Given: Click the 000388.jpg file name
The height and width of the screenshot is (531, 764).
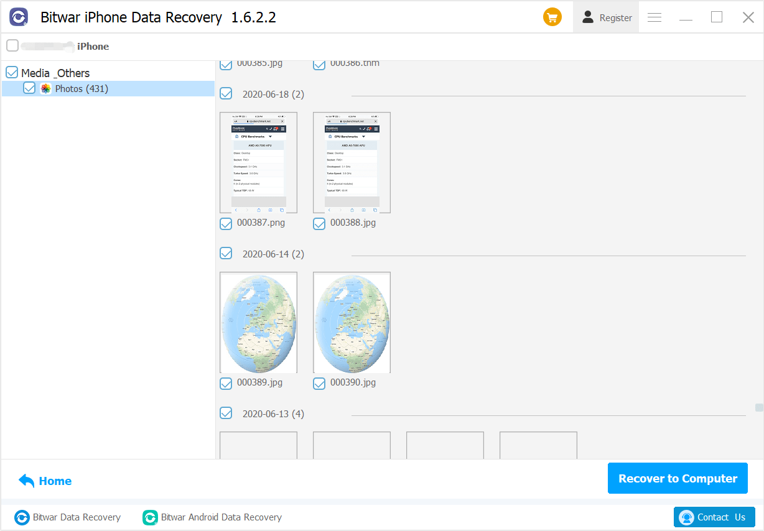Looking at the screenshot, I should point(353,223).
